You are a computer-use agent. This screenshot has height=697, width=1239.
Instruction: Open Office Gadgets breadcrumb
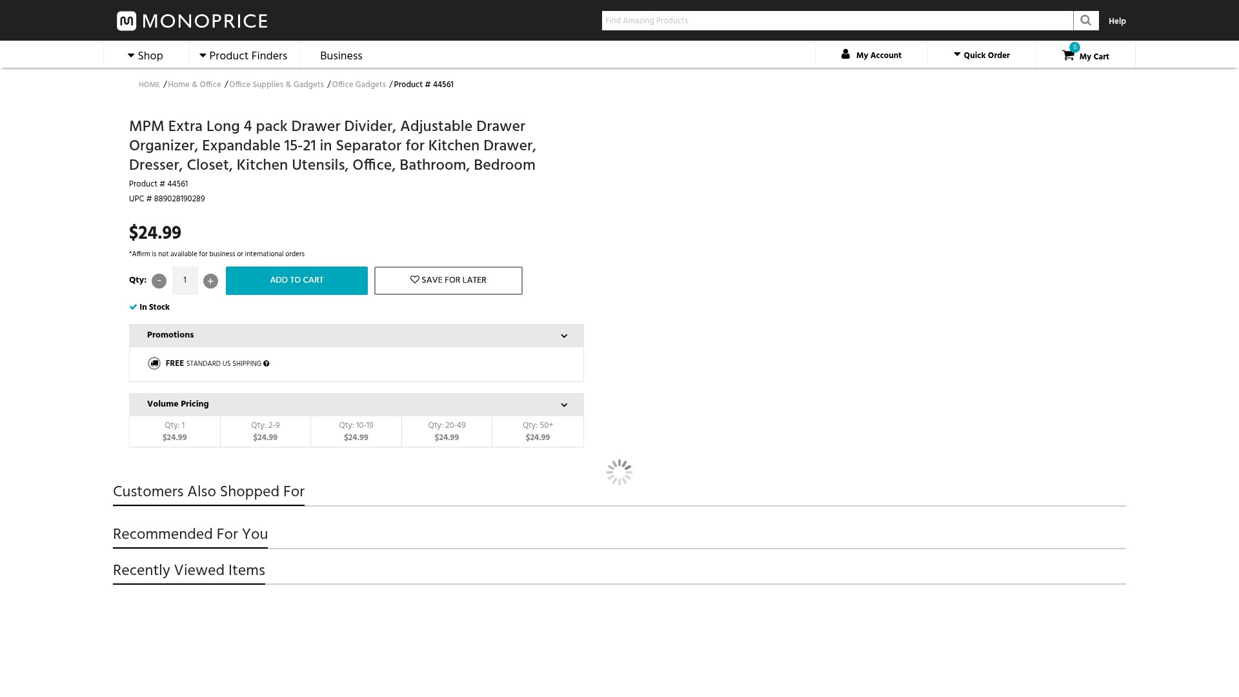click(x=359, y=85)
